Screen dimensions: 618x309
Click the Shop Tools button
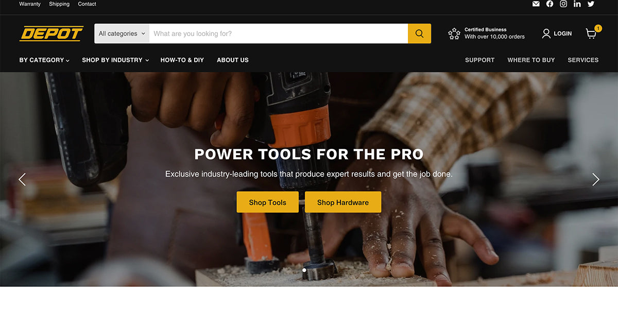pyautogui.click(x=268, y=202)
